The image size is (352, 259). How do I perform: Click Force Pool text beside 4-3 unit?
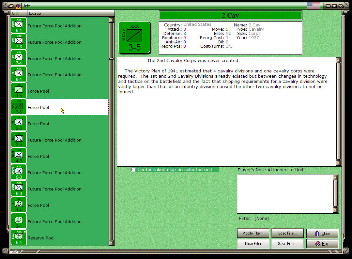tap(38, 157)
